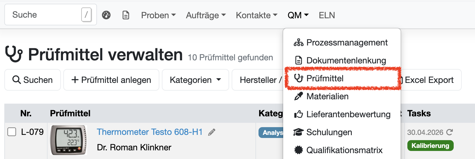
Task: Click the document icon in navbar
Action: [x=126, y=15]
